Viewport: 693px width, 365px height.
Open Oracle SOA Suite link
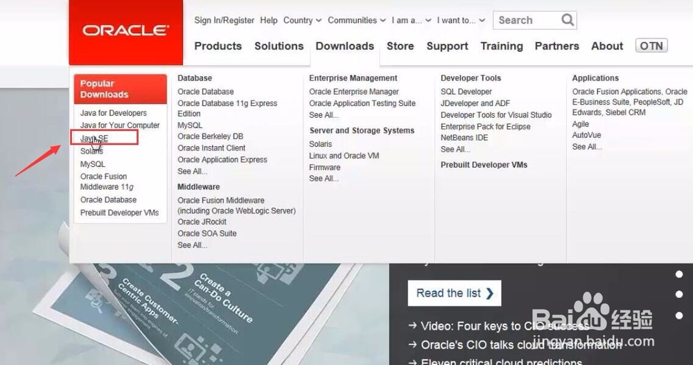[x=207, y=233]
